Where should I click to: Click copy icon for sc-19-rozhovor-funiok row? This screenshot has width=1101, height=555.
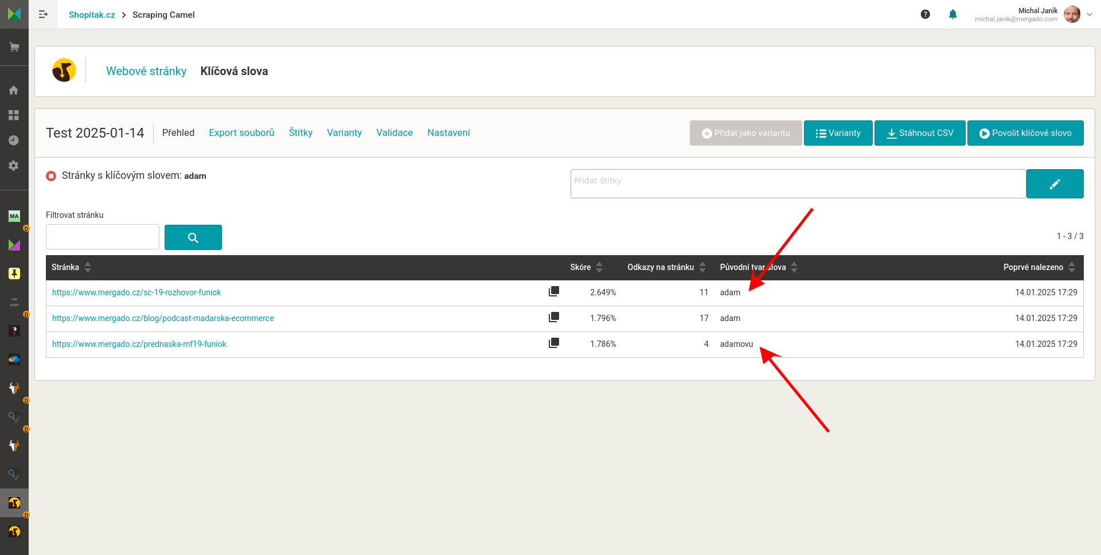tap(553, 292)
